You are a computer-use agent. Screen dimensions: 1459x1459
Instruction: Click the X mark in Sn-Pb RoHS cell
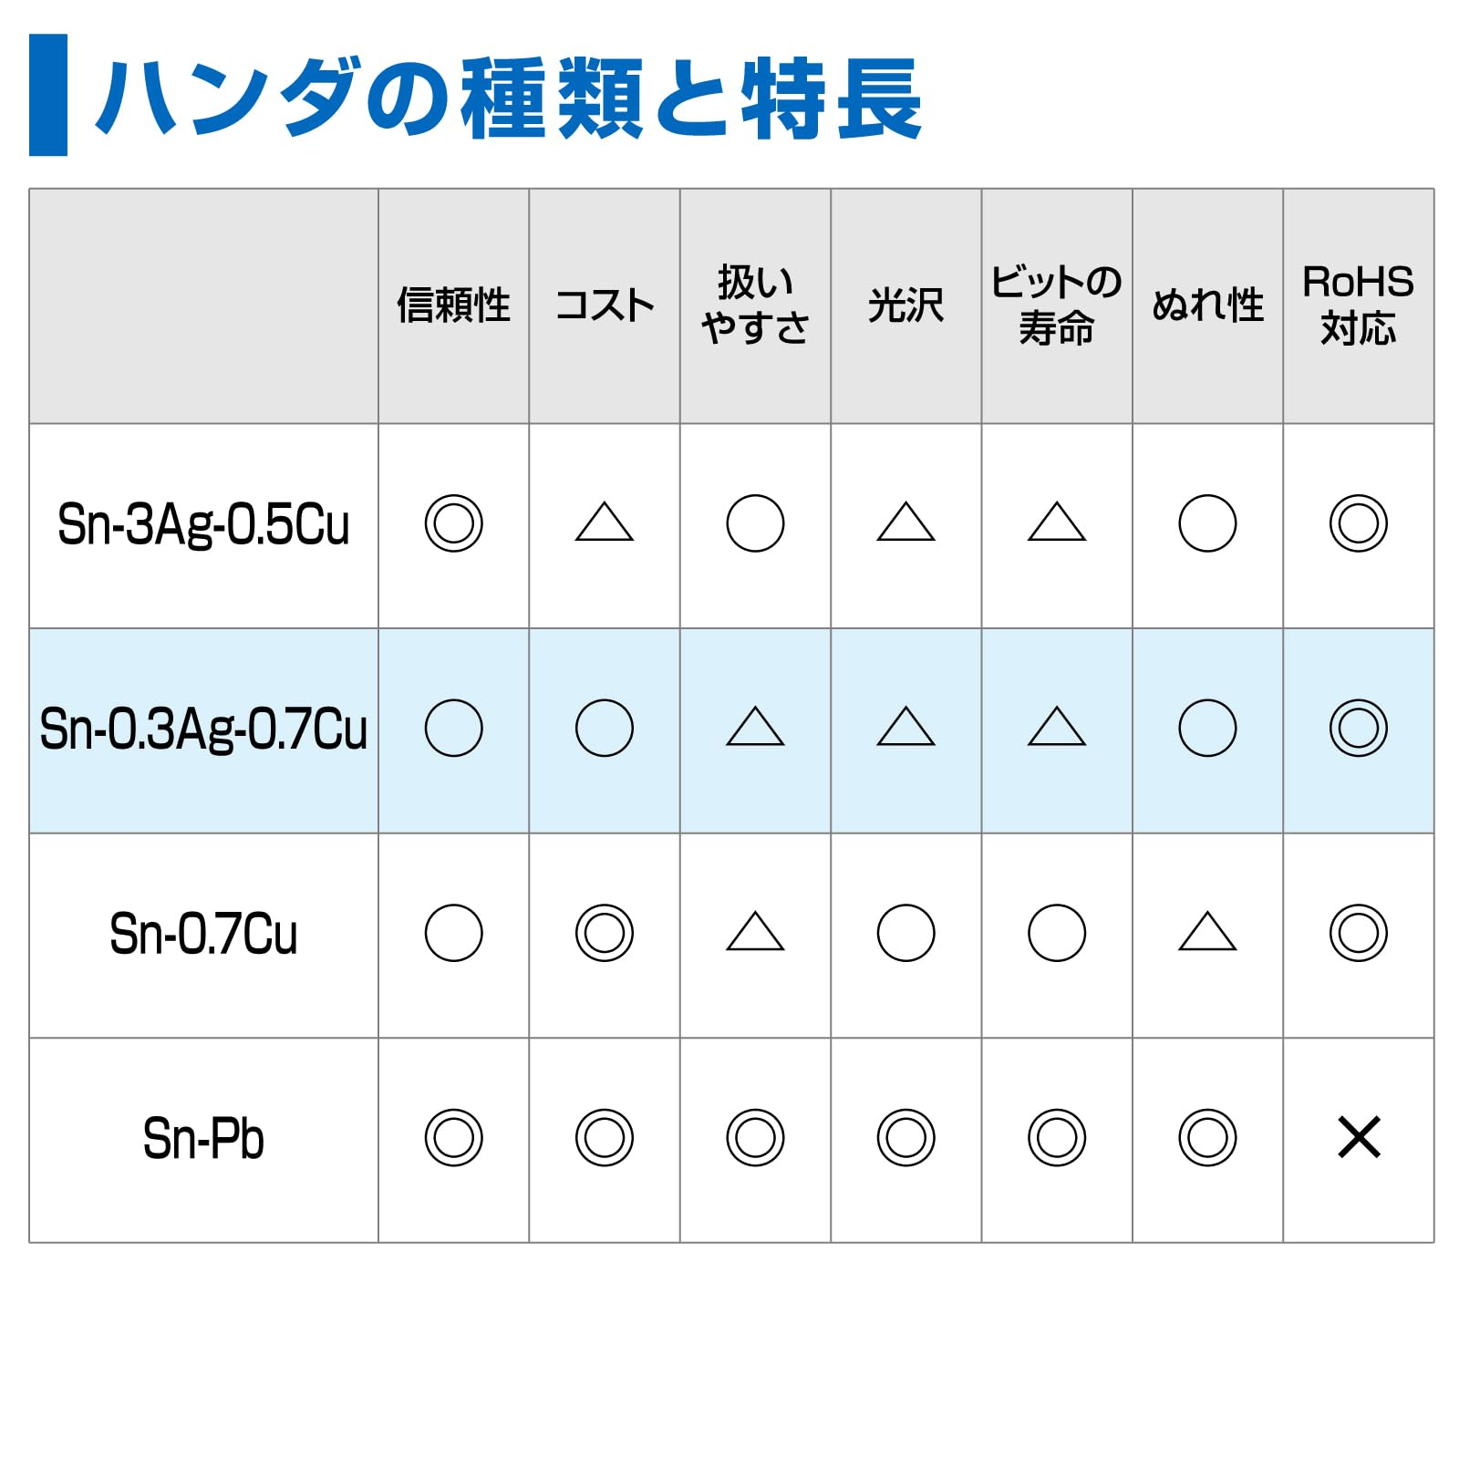[1359, 1137]
